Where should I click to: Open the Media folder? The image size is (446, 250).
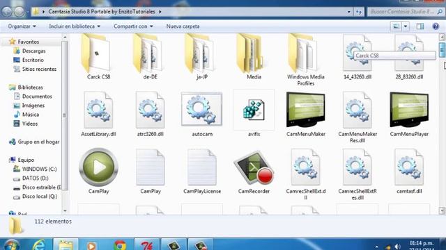click(x=254, y=57)
